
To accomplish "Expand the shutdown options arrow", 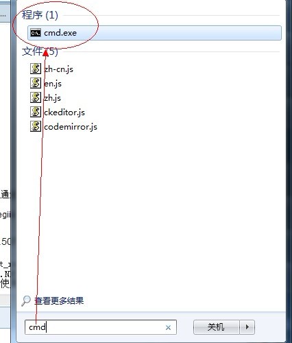I will coord(247,327).
